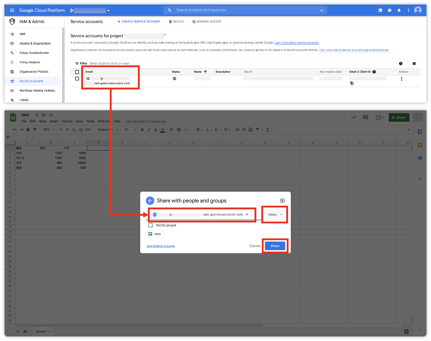Open the Google account avatar
Screen dimensions: 431x341
(x=418, y=10)
